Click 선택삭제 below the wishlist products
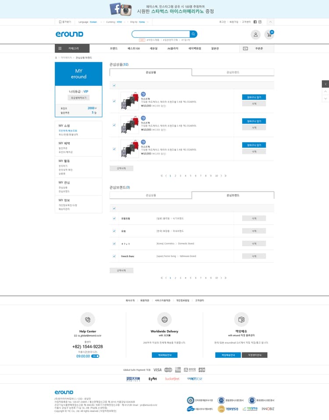Image resolution: width=329 pixels, height=420 pixels. click(122, 168)
